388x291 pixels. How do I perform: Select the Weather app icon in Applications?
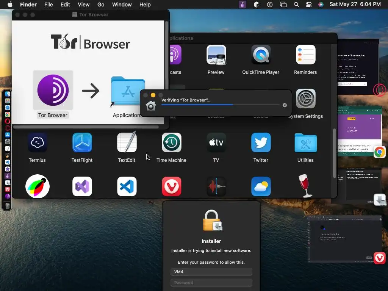(x=261, y=186)
